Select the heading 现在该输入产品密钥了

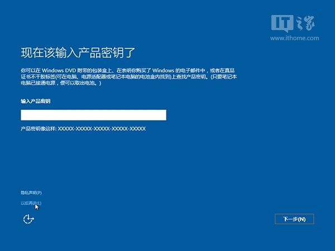(78, 52)
